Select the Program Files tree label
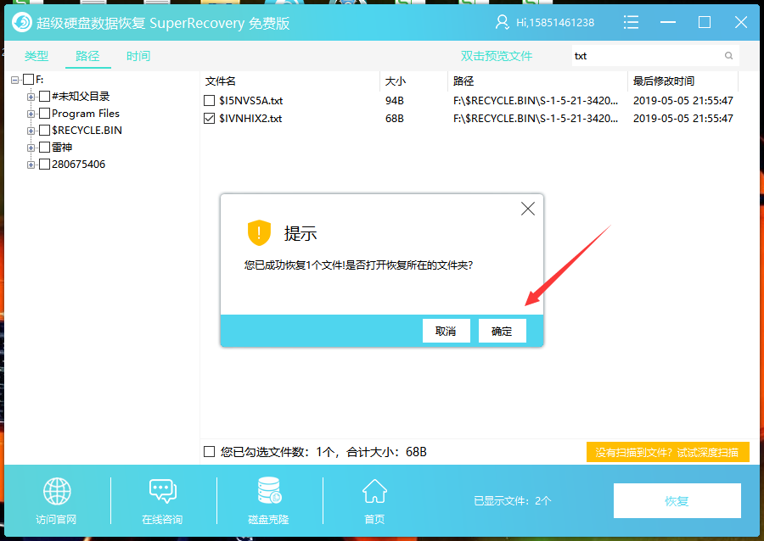 click(x=86, y=114)
